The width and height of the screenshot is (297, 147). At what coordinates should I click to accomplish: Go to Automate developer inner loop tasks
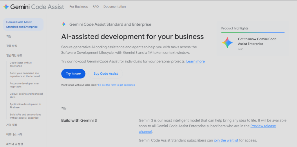(x=24, y=85)
